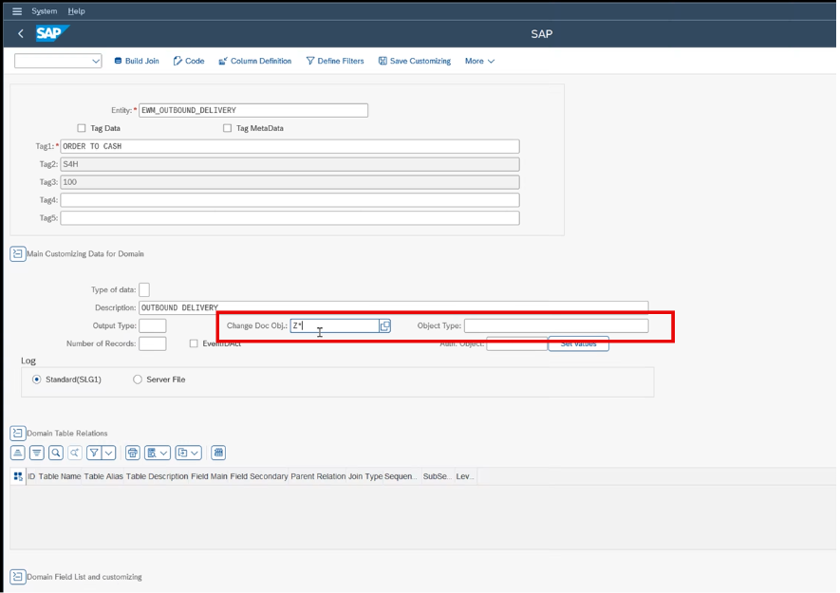This screenshot has width=840, height=593.
Task: Click the Sort ascending icon in table toolbar
Action: click(x=18, y=453)
